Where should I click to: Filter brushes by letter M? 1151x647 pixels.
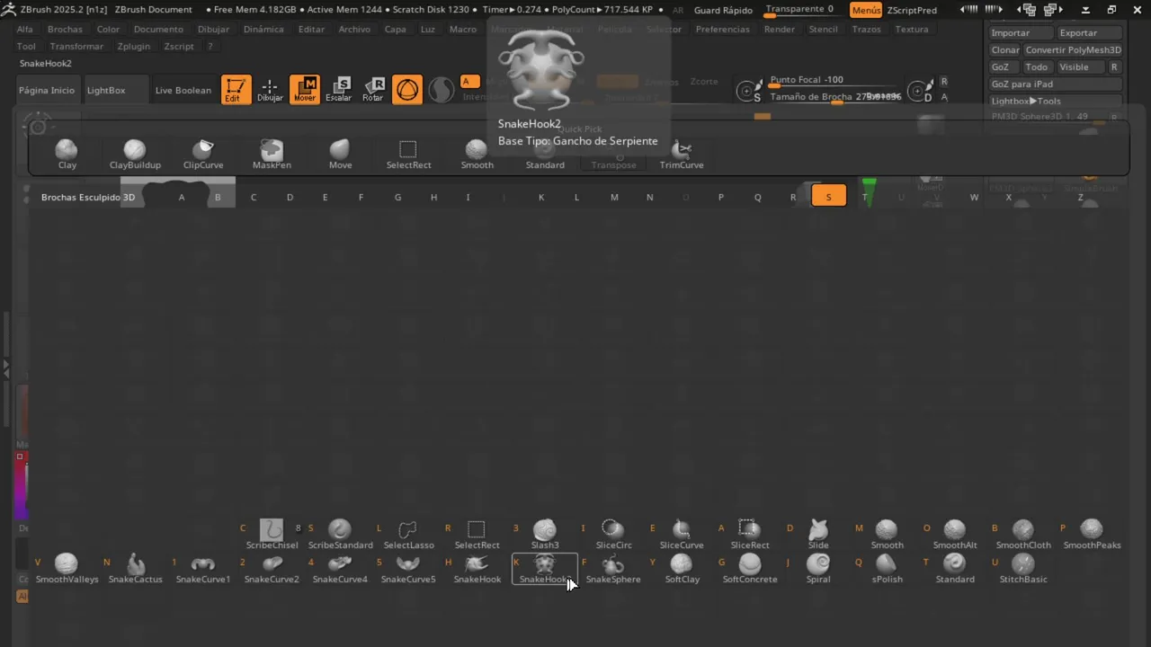(x=614, y=197)
